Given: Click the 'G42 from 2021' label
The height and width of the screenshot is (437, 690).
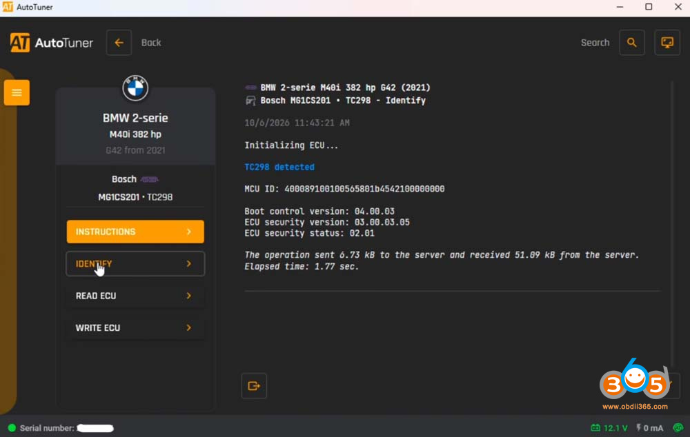Looking at the screenshot, I should tap(135, 150).
